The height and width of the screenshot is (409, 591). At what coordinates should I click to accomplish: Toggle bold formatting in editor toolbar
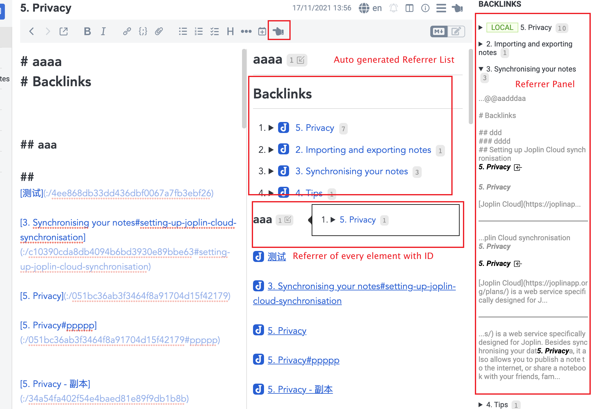(x=87, y=31)
